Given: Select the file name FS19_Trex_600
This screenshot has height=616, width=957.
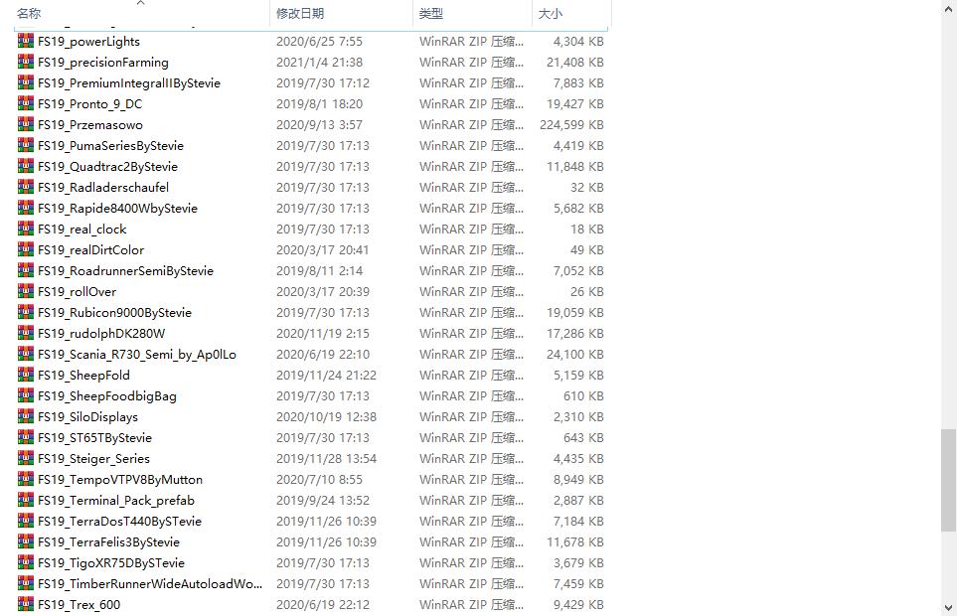Looking at the screenshot, I should [x=79, y=604].
